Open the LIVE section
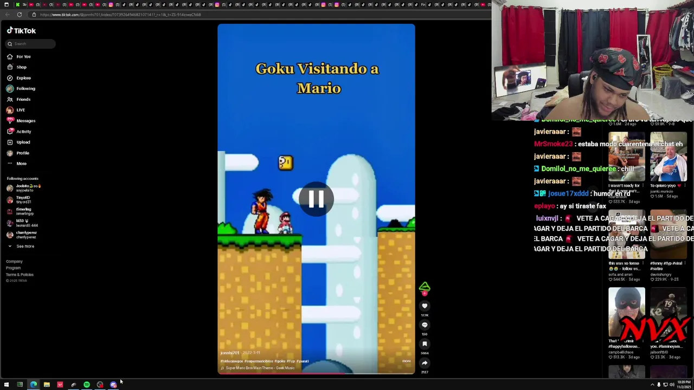 click(16, 110)
